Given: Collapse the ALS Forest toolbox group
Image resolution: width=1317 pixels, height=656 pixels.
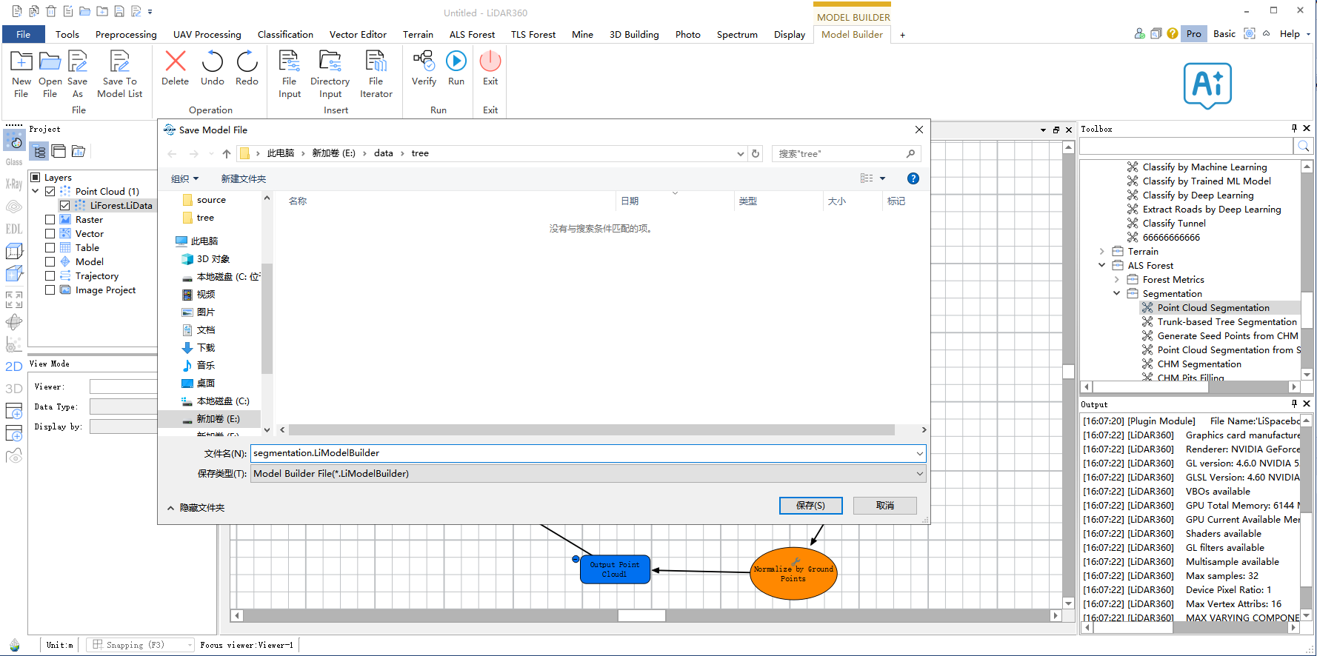Looking at the screenshot, I should [1102, 266].
